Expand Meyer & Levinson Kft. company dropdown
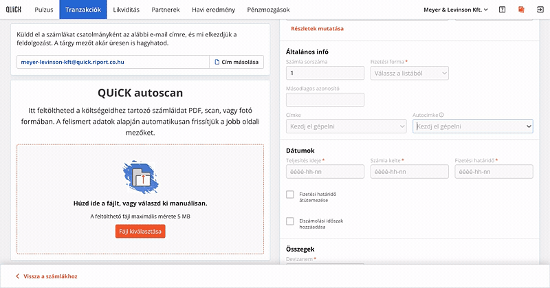 click(x=456, y=10)
